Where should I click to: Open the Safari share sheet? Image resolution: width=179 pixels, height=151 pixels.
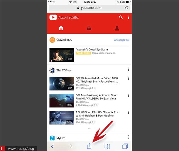point(89,146)
